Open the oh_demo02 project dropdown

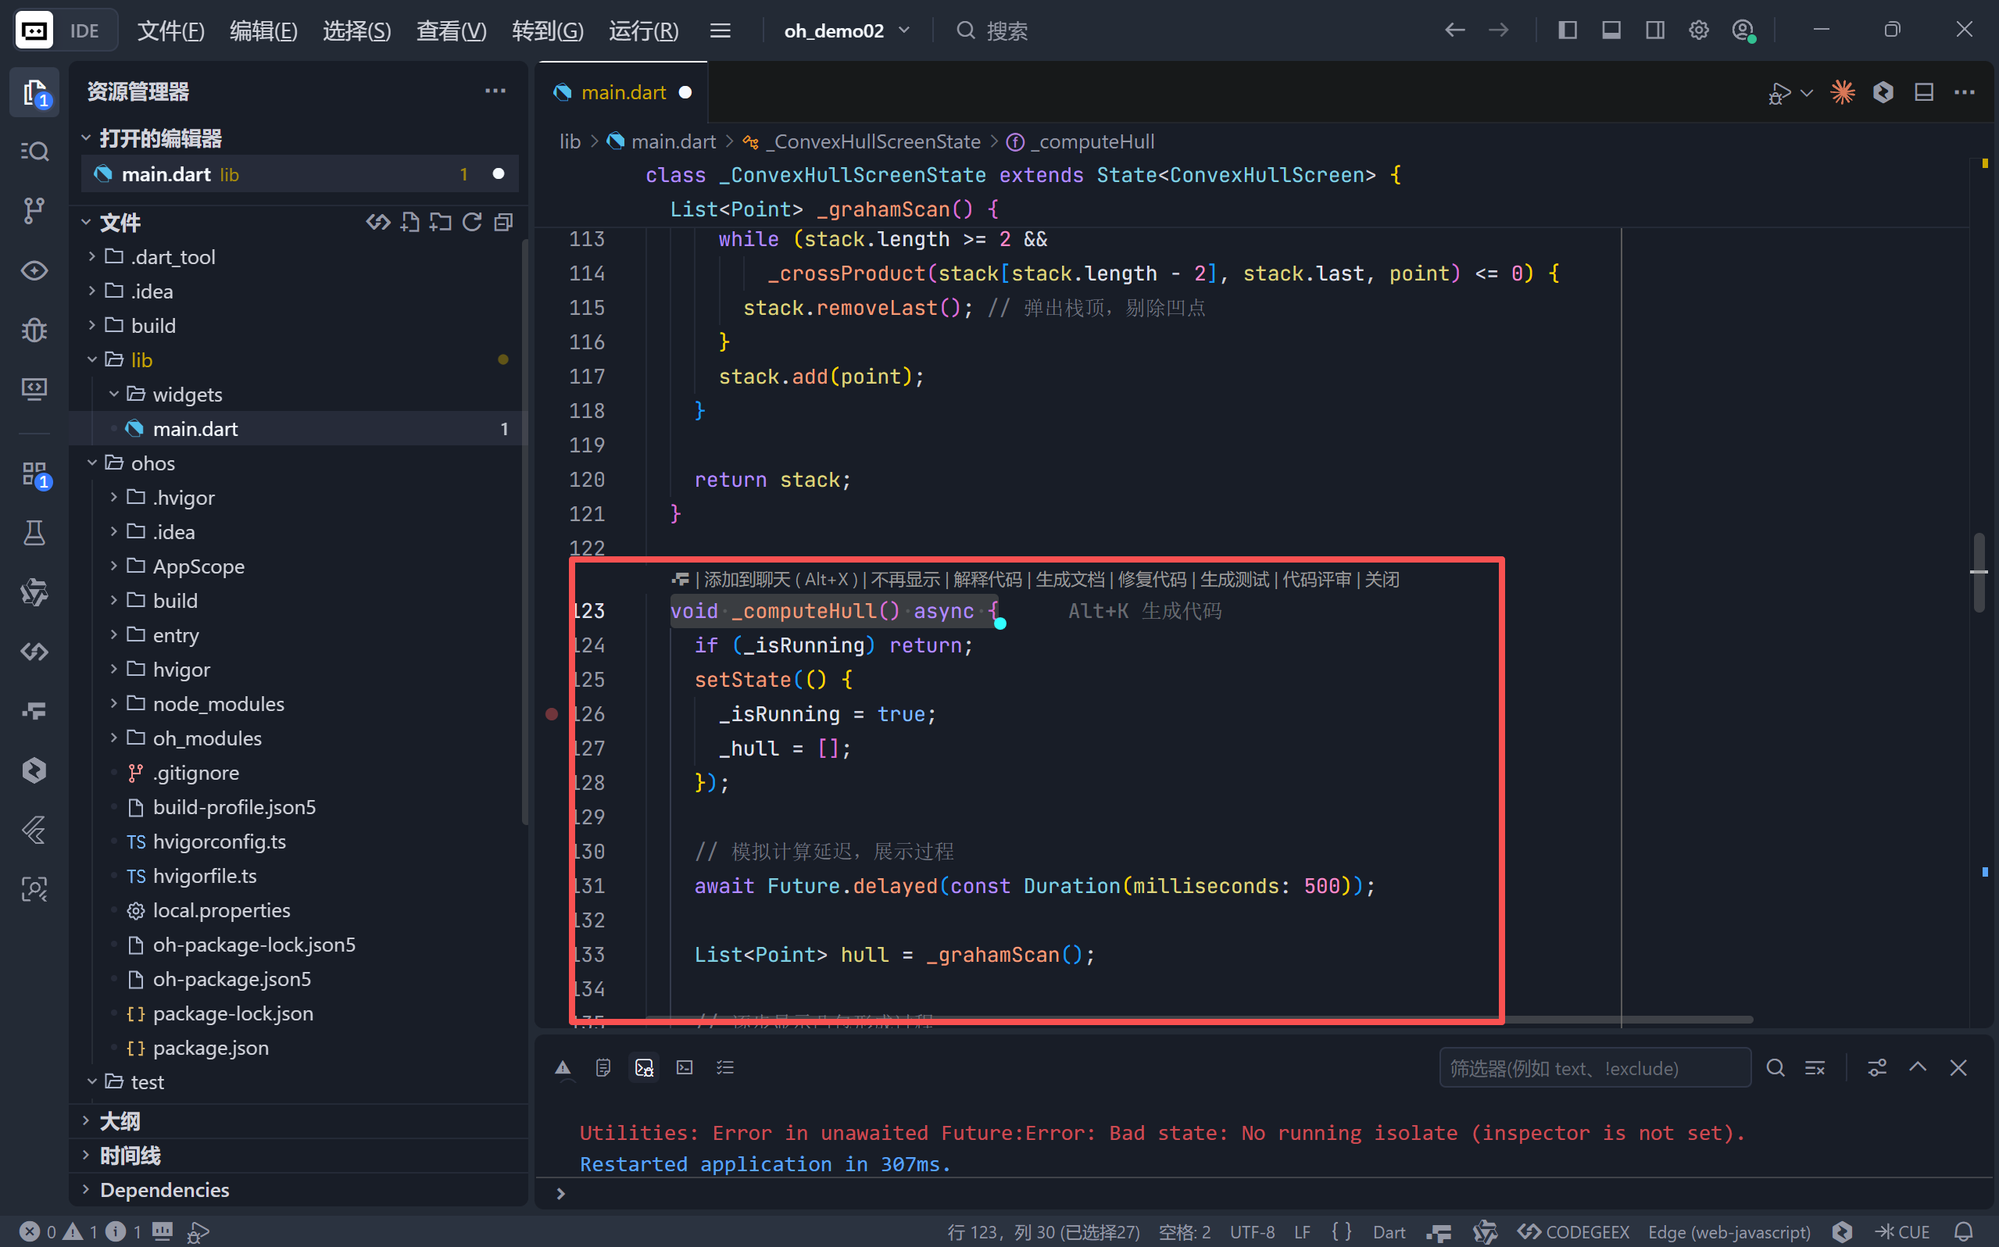click(847, 30)
